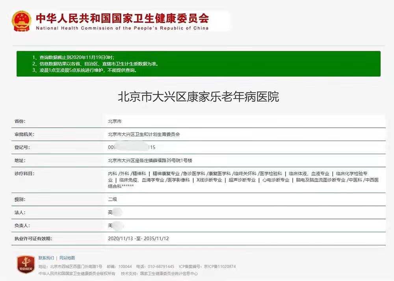
Task: Click the green query notice banner
Action: point(198,64)
